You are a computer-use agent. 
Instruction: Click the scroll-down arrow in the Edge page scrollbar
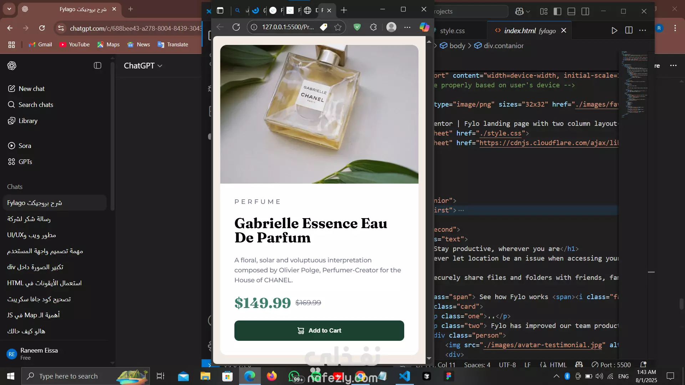click(429, 358)
